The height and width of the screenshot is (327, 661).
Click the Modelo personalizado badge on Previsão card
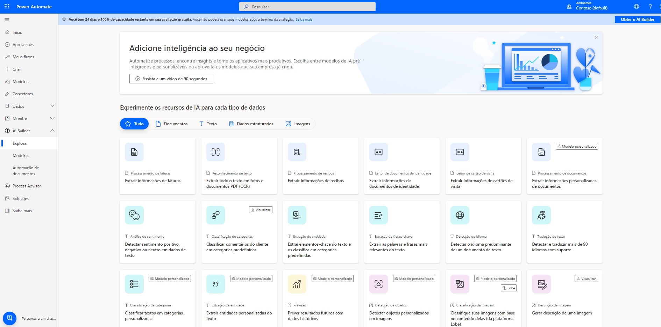point(333,278)
